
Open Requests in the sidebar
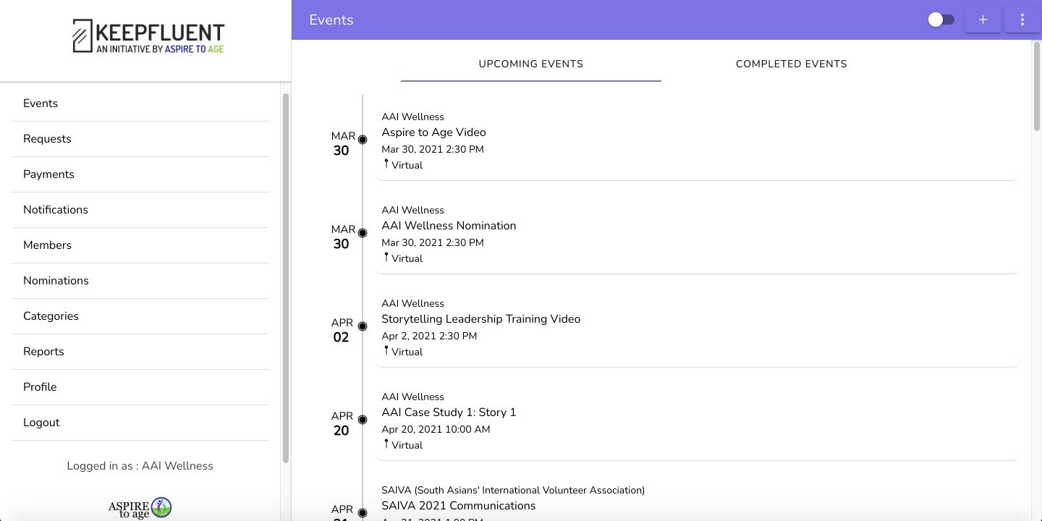140,139
